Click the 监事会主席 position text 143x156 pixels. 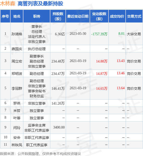pos(37,125)
